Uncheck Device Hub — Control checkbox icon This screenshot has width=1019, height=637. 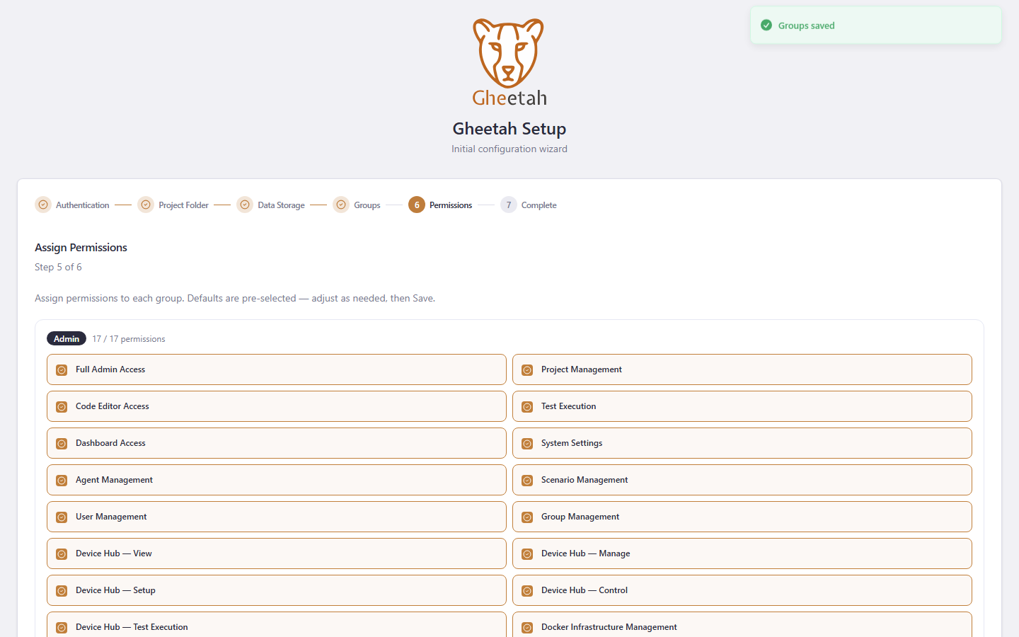pos(527,590)
